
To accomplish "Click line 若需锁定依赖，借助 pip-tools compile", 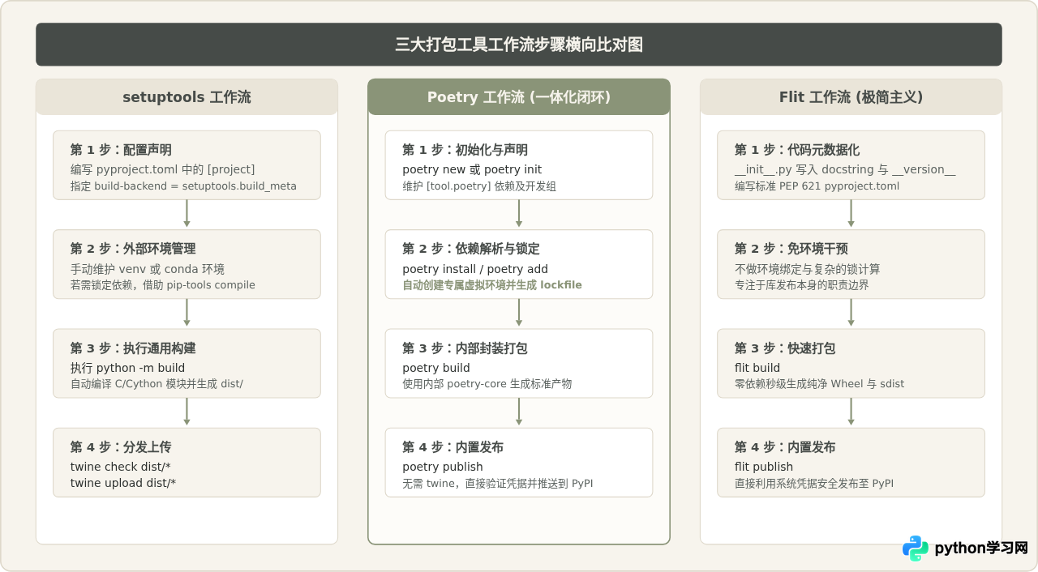I will click(x=162, y=285).
